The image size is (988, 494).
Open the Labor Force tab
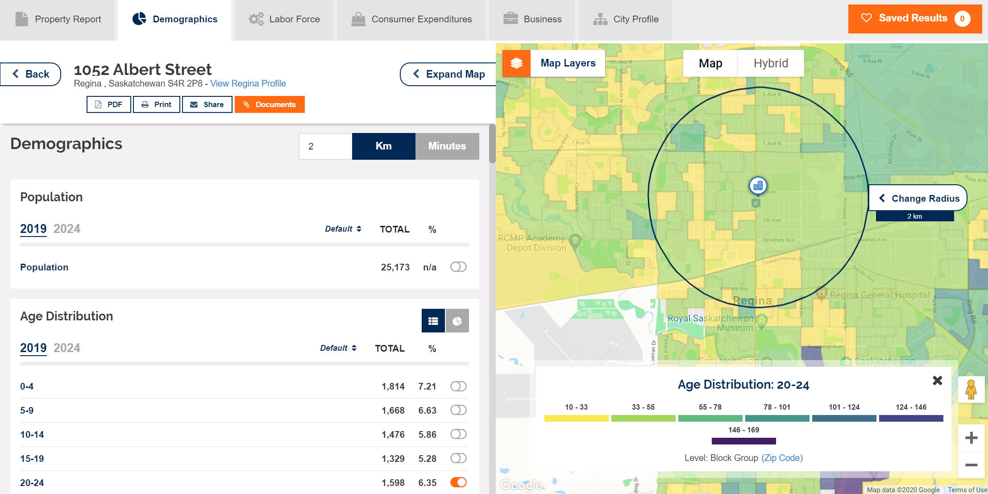tap(284, 19)
